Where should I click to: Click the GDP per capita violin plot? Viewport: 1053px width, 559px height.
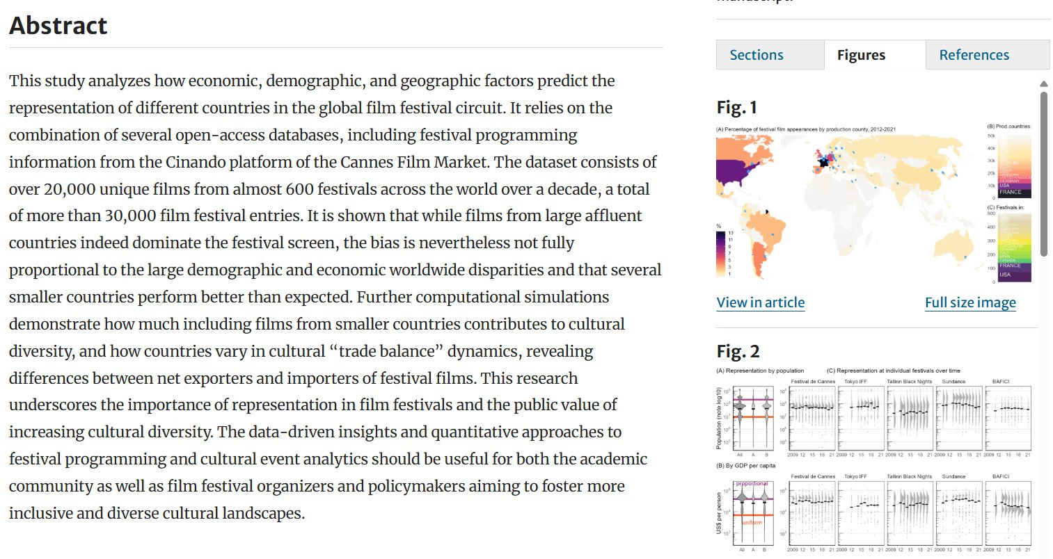tap(753, 515)
